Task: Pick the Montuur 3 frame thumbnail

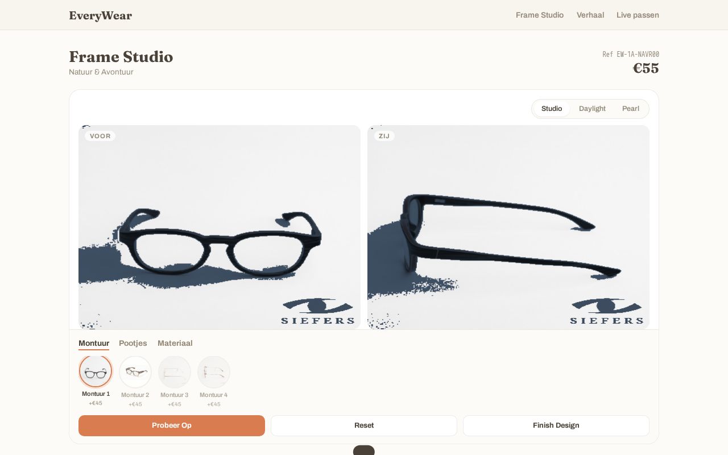Action: [174, 372]
